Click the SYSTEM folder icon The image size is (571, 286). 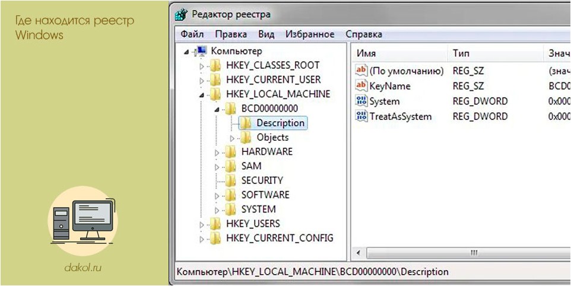(x=230, y=209)
